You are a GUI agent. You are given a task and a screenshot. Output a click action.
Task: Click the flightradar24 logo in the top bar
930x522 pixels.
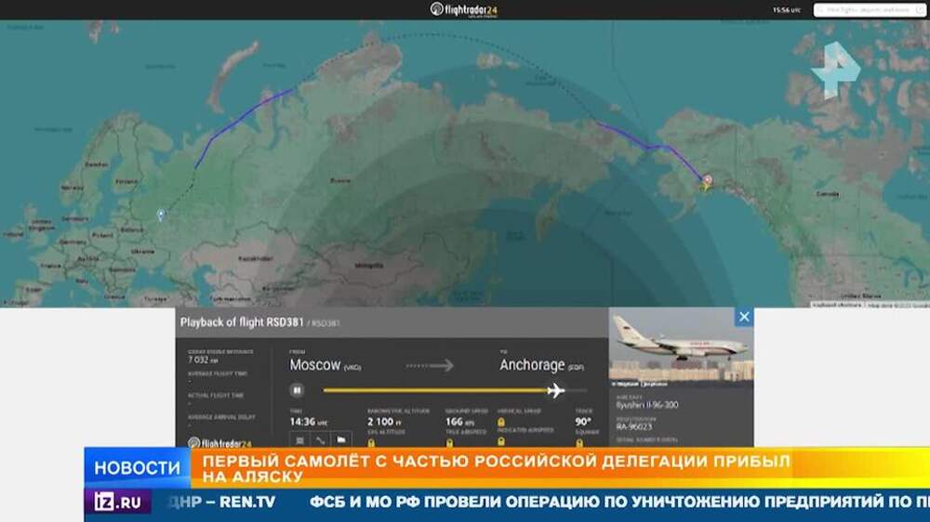point(464,9)
